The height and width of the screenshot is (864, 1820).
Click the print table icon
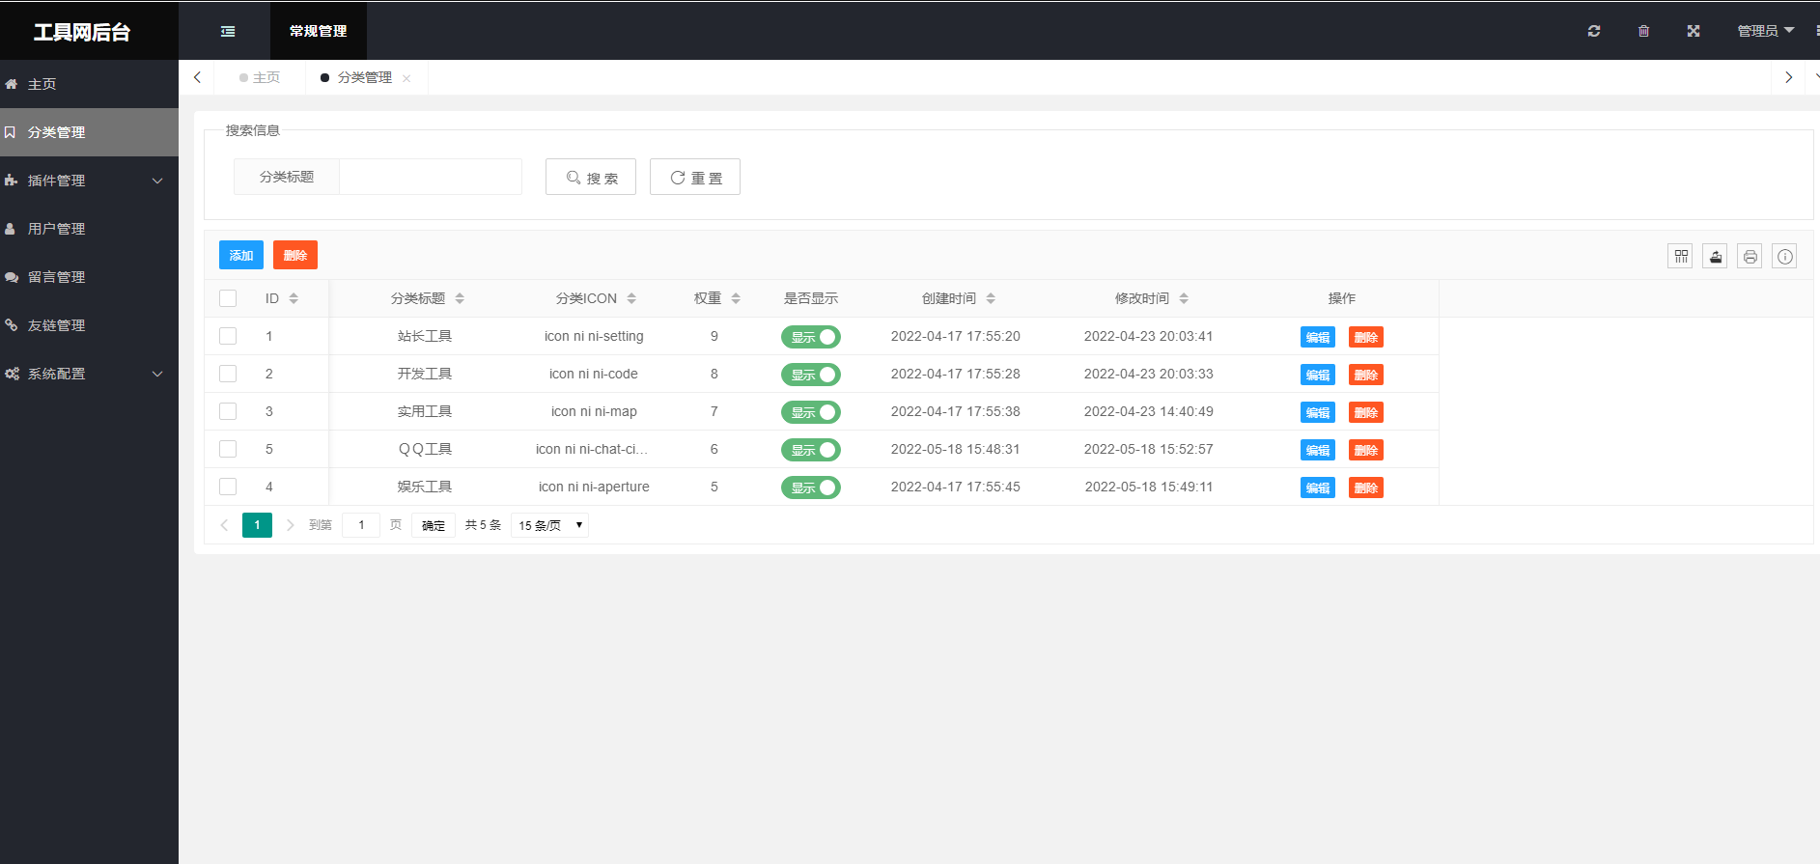(x=1750, y=256)
